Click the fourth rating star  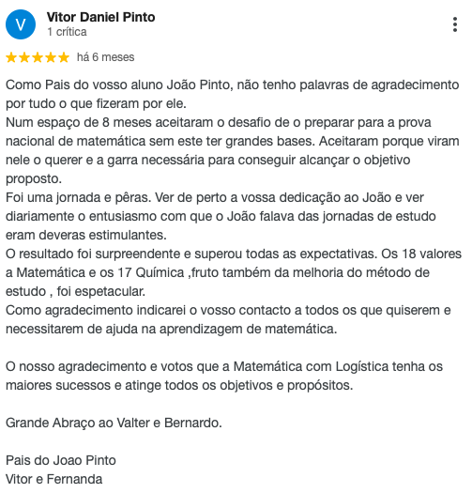[x=51, y=57]
